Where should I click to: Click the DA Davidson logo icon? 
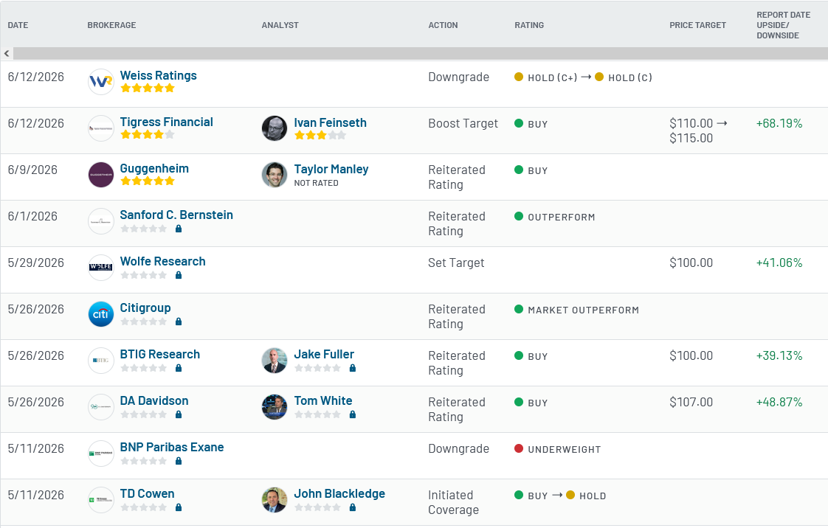tap(101, 406)
